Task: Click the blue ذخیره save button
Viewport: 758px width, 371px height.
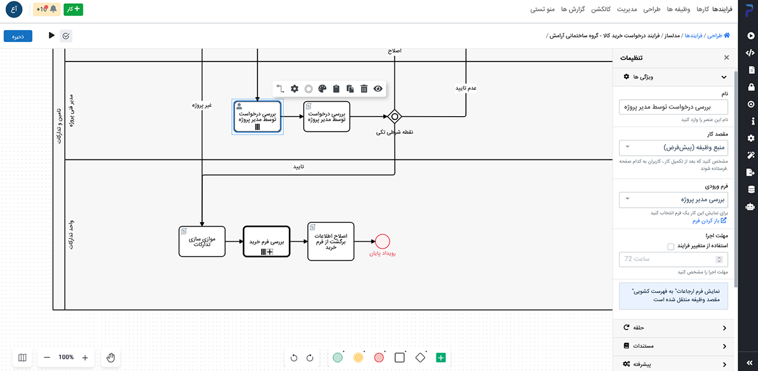Action: (18, 36)
